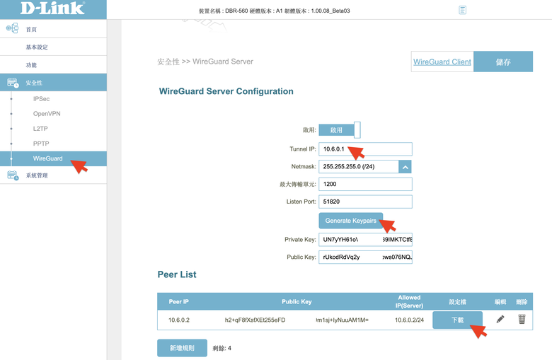Click the 安全性 >> WireGuard Server breadcrumb
Image resolution: width=552 pixels, height=360 pixels.
tap(205, 62)
